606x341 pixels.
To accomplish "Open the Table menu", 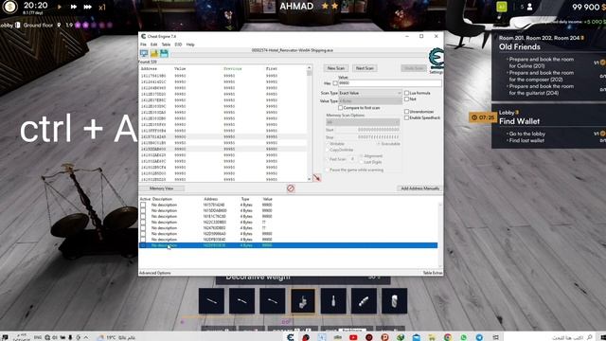I will 166,45.
